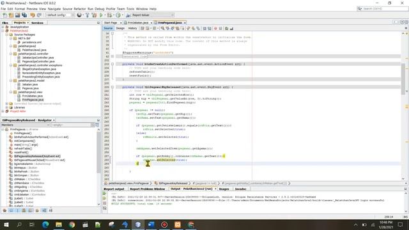Open the Refactor menu

click(79, 9)
